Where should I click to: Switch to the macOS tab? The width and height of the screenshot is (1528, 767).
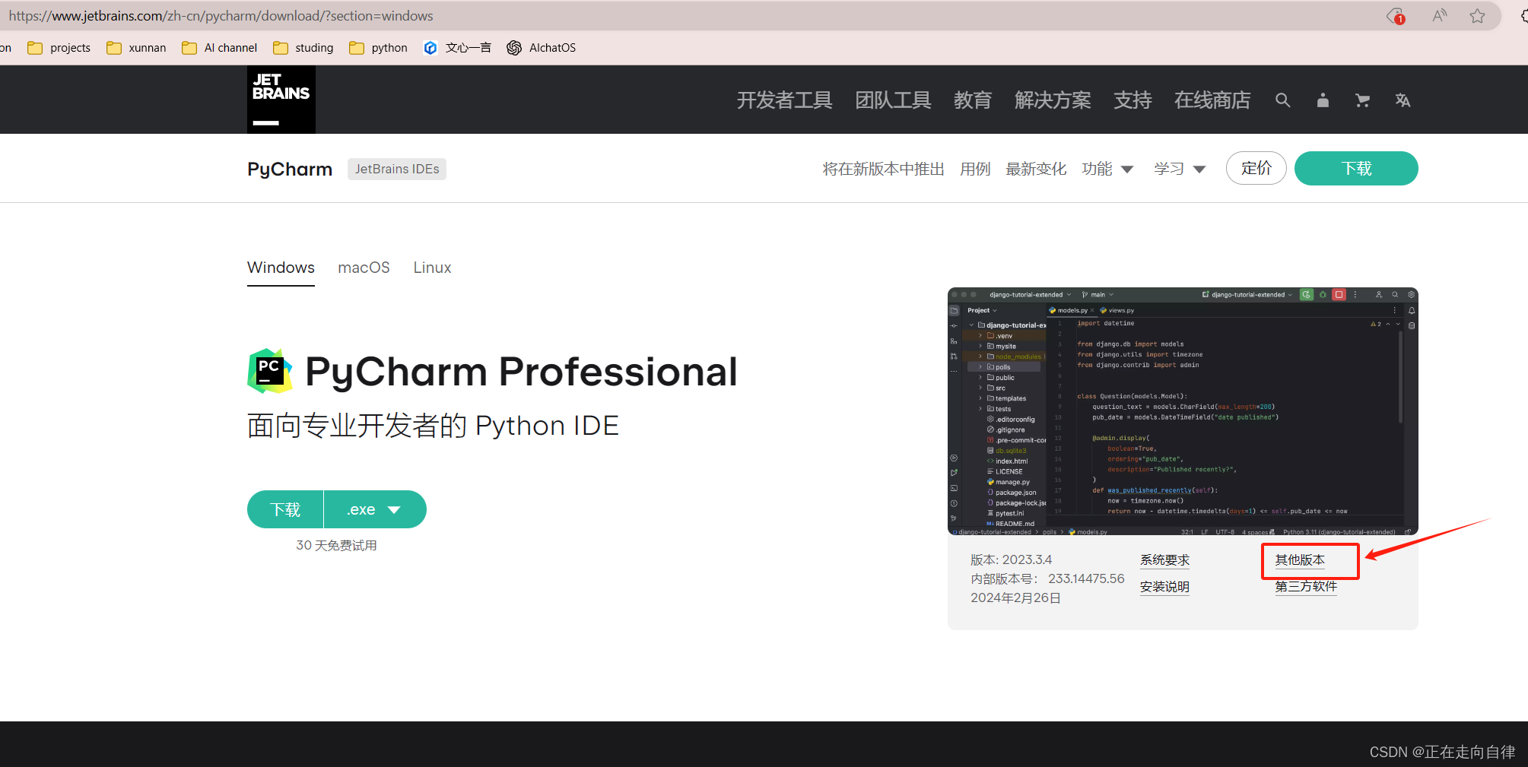click(x=364, y=268)
